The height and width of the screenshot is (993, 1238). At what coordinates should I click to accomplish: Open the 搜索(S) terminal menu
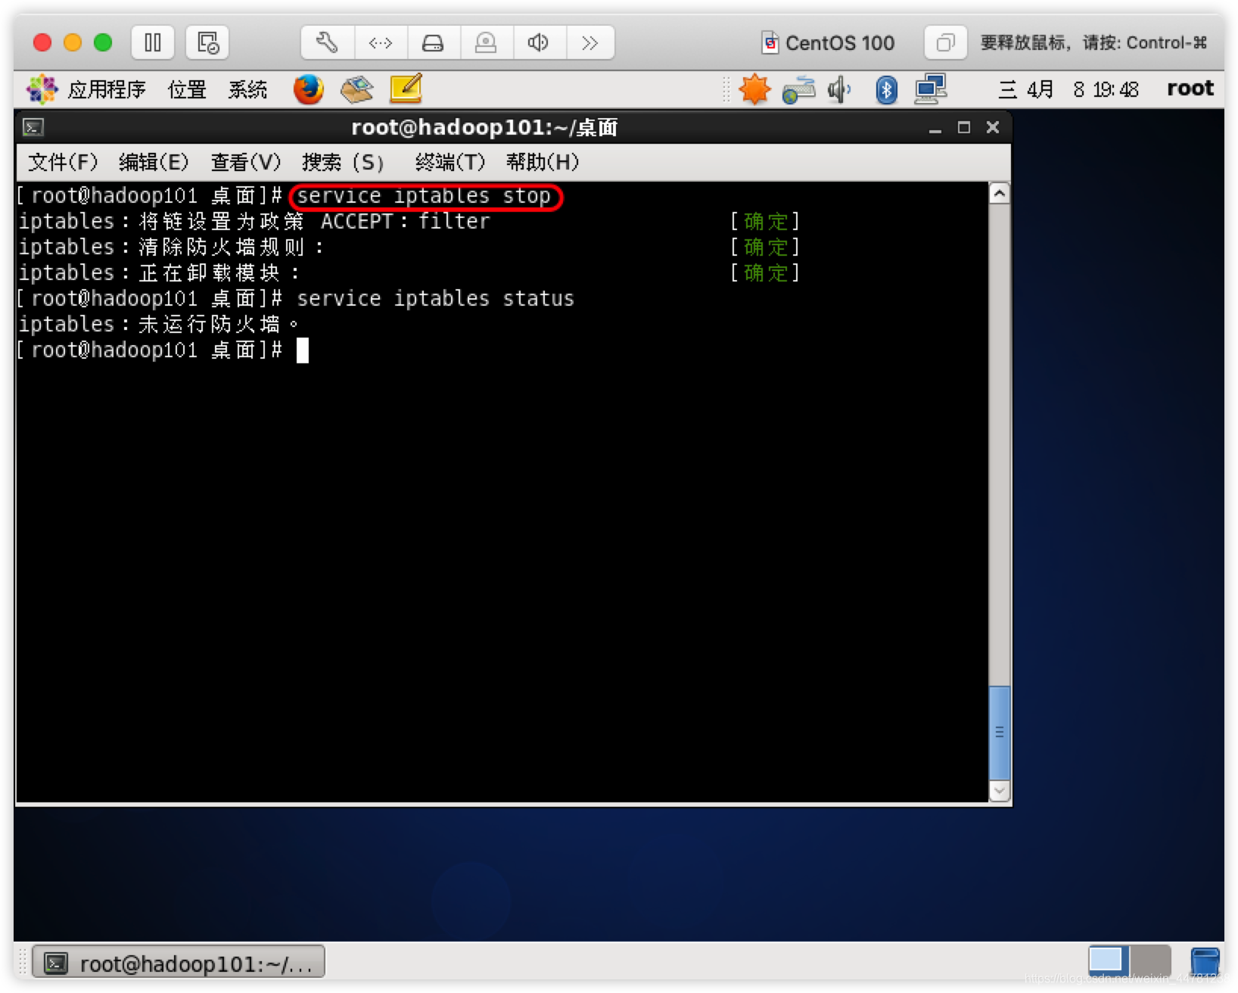pos(342,162)
